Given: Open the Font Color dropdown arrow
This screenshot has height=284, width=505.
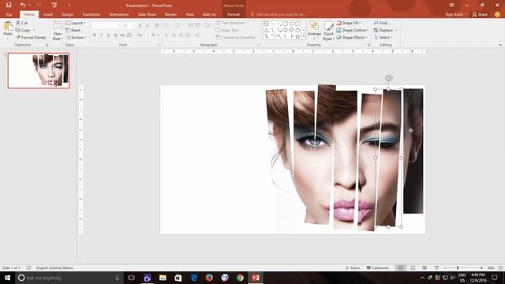Looking at the screenshot, I should coord(158,35).
